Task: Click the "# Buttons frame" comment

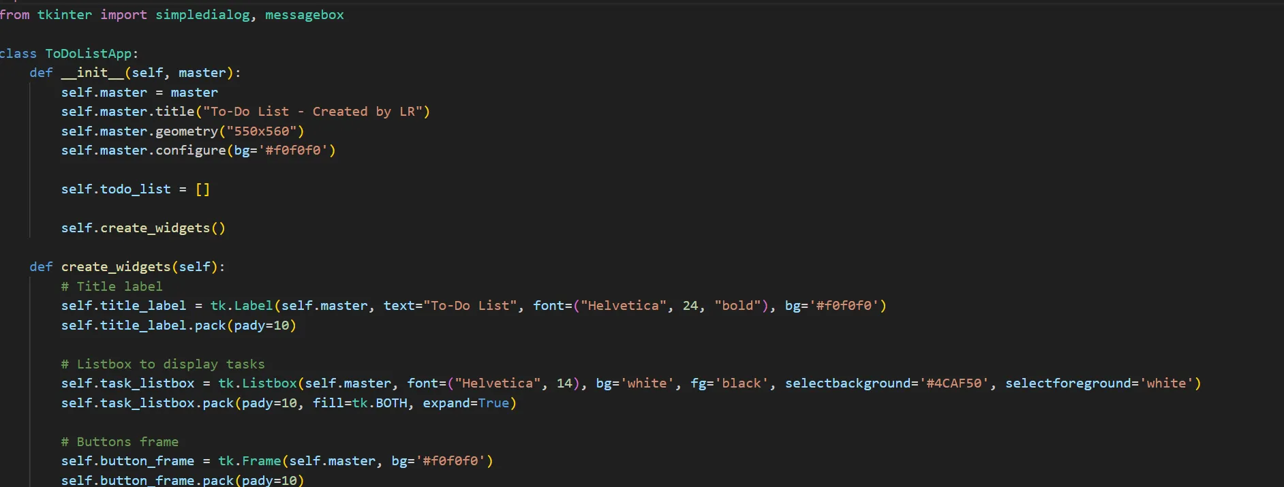Action: click(119, 442)
